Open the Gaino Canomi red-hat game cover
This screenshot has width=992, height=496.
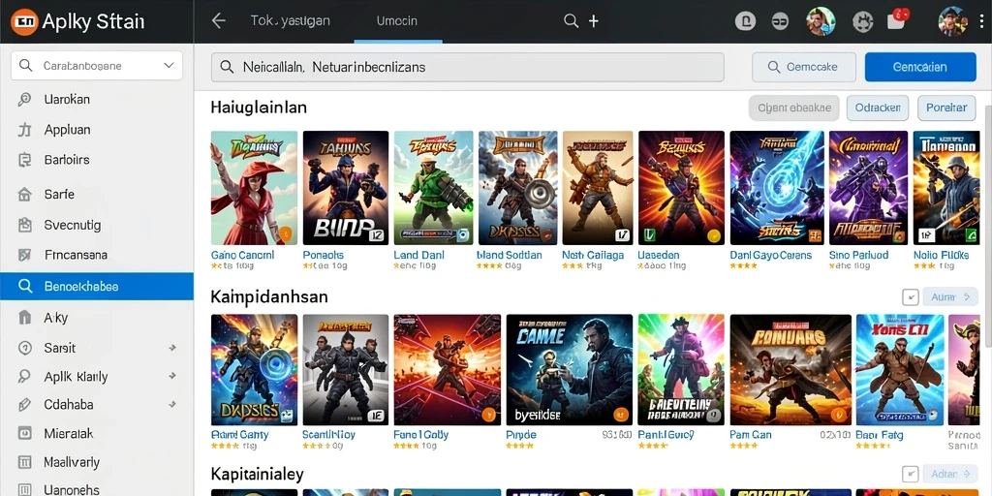(254, 188)
